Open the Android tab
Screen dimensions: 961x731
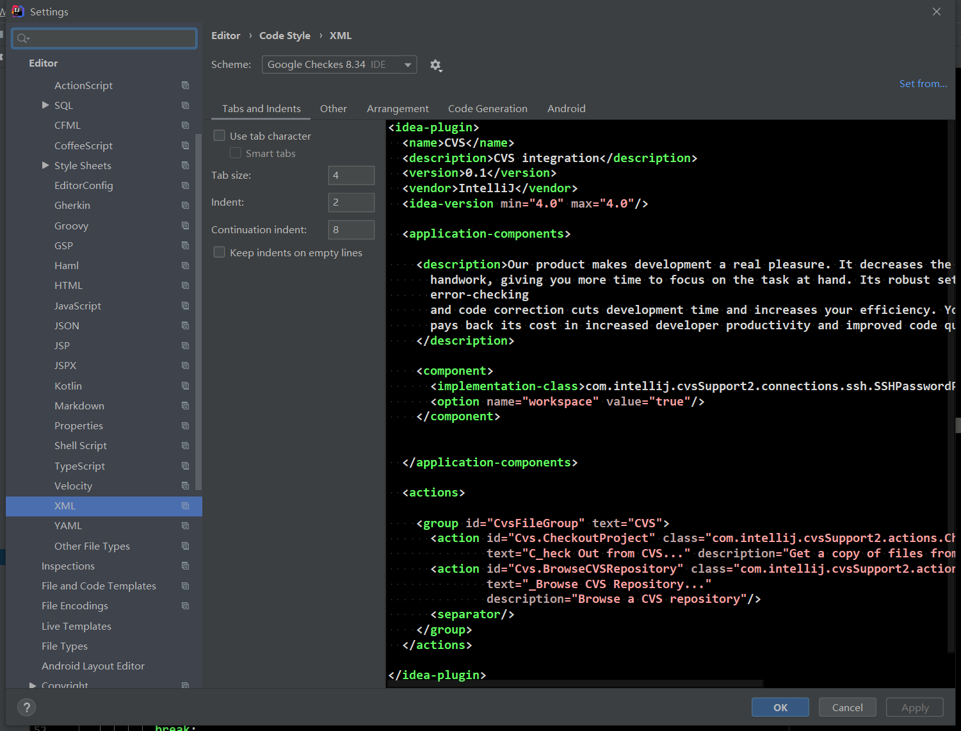coord(567,109)
